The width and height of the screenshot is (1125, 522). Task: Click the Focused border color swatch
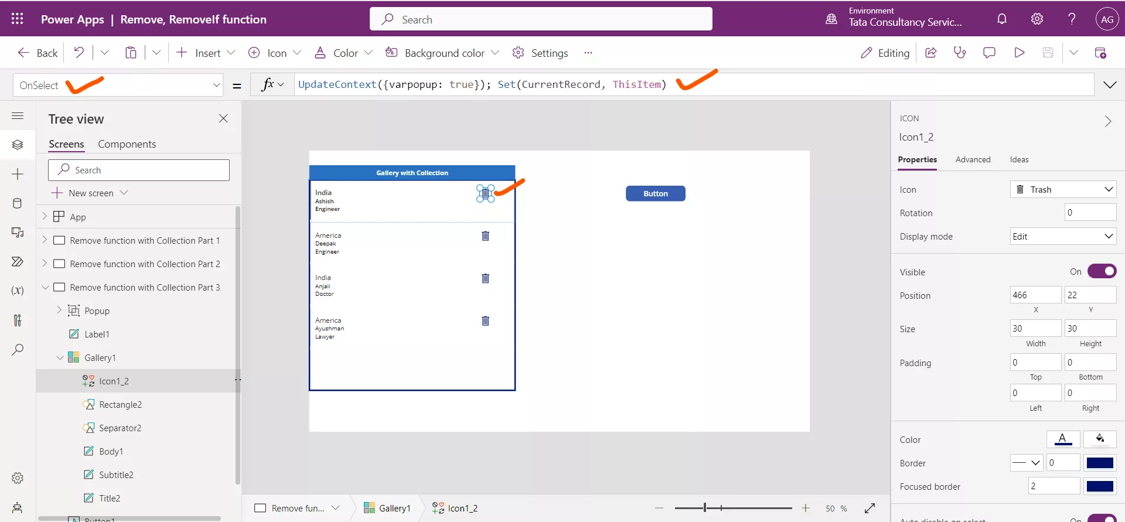1100,486
